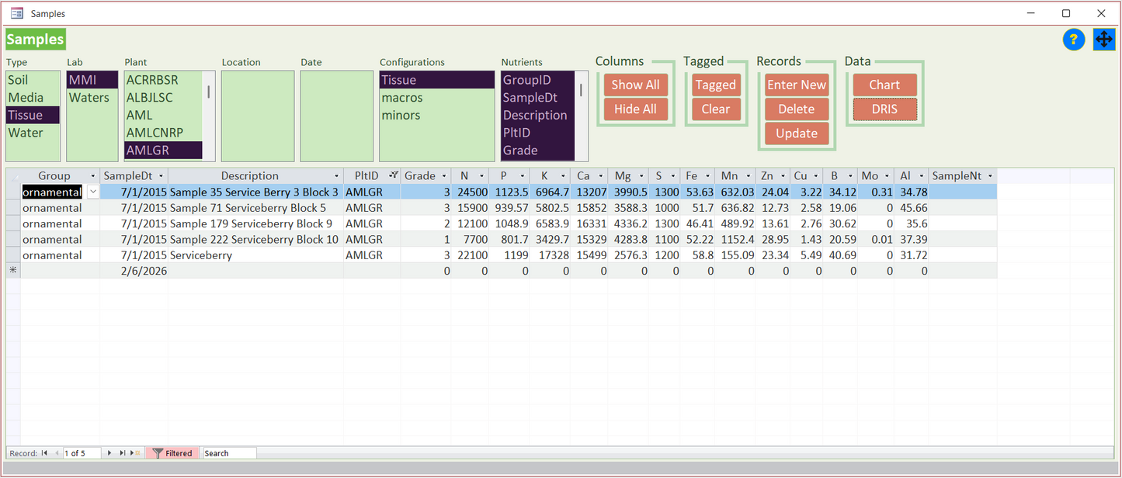Select Sample 222 Serviceberry Block 10 cell
The height and width of the screenshot is (478, 1122).
tap(255, 240)
